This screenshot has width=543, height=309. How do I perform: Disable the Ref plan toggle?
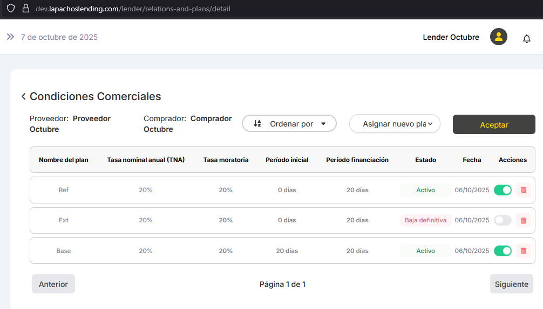tap(503, 190)
